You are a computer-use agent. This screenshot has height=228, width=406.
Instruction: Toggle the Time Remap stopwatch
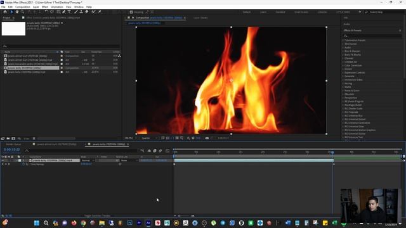(x=23, y=164)
